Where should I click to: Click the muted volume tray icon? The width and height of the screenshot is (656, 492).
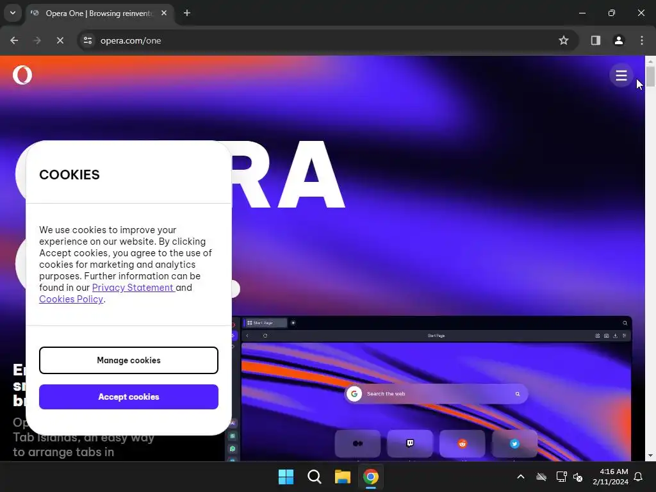coord(578,477)
